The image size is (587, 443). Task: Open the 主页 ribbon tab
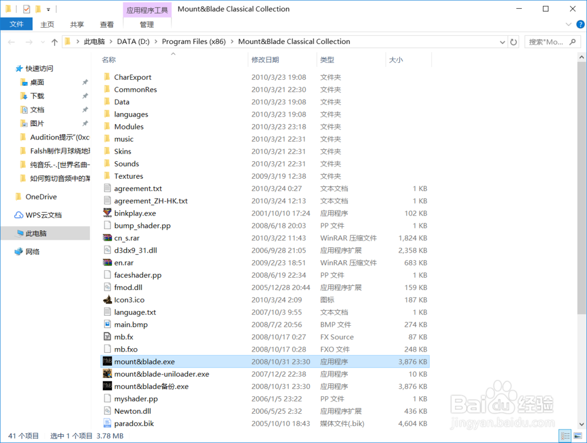click(x=47, y=24)
